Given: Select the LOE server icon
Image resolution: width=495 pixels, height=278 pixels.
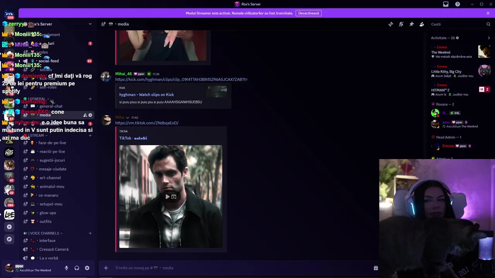Looking at the screenshot, I should tap(9, 214).
